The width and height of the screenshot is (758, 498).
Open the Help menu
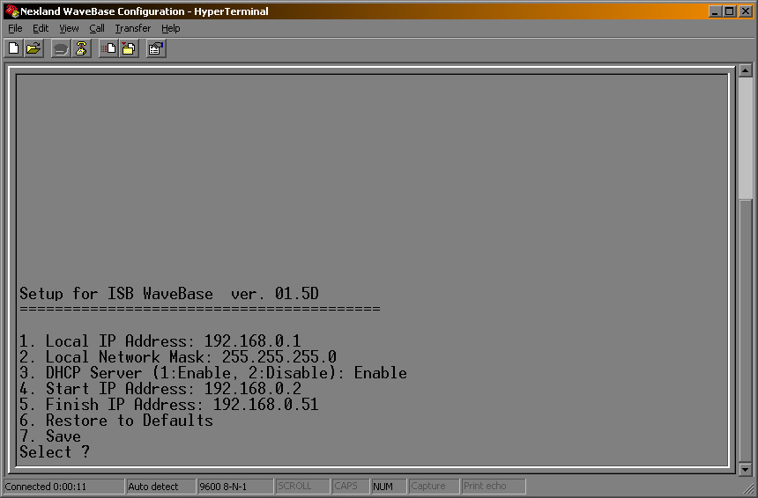pos(170,28)
